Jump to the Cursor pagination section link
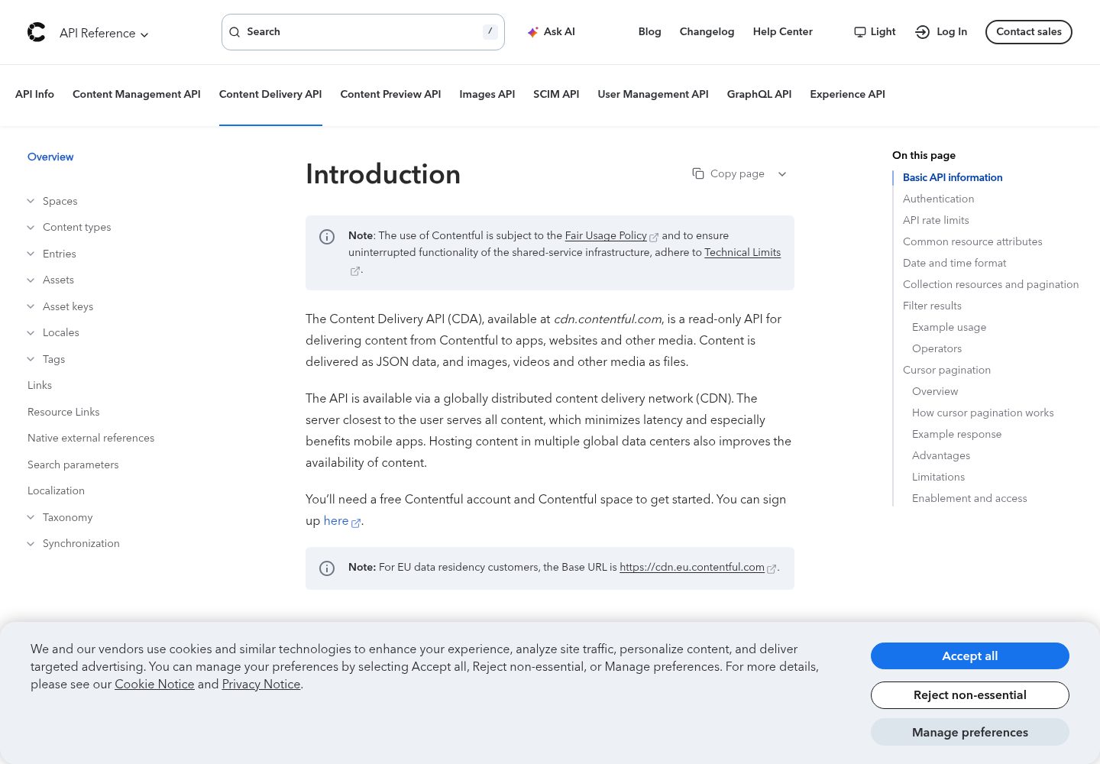1100x764 pixels. click(946, 370)
